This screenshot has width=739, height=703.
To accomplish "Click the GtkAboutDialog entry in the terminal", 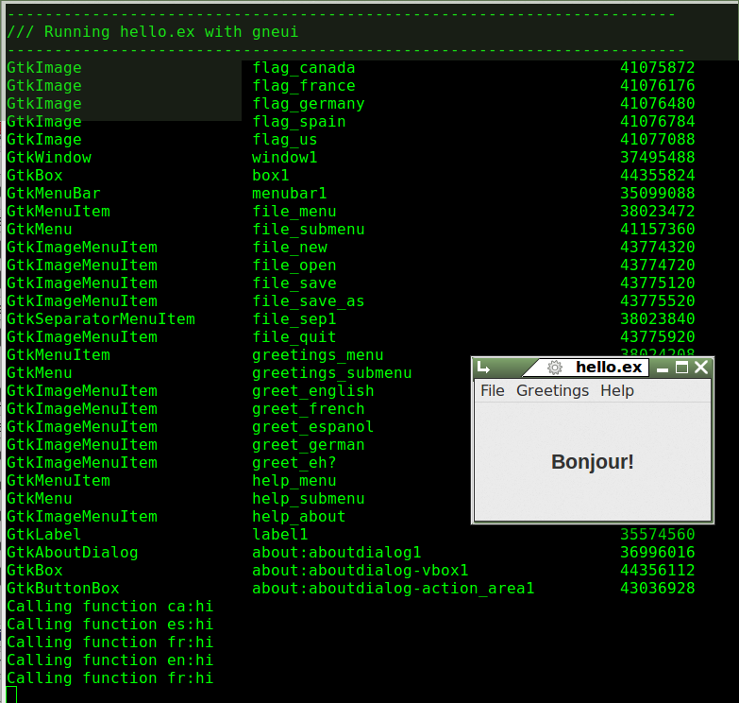I will [72, 553].
